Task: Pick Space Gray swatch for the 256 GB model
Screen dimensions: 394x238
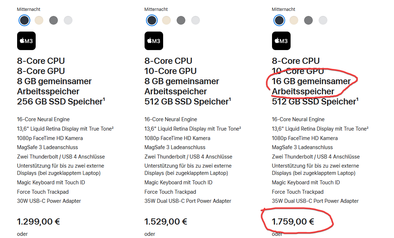Action: pyautogui.click(x=54, y=20)
